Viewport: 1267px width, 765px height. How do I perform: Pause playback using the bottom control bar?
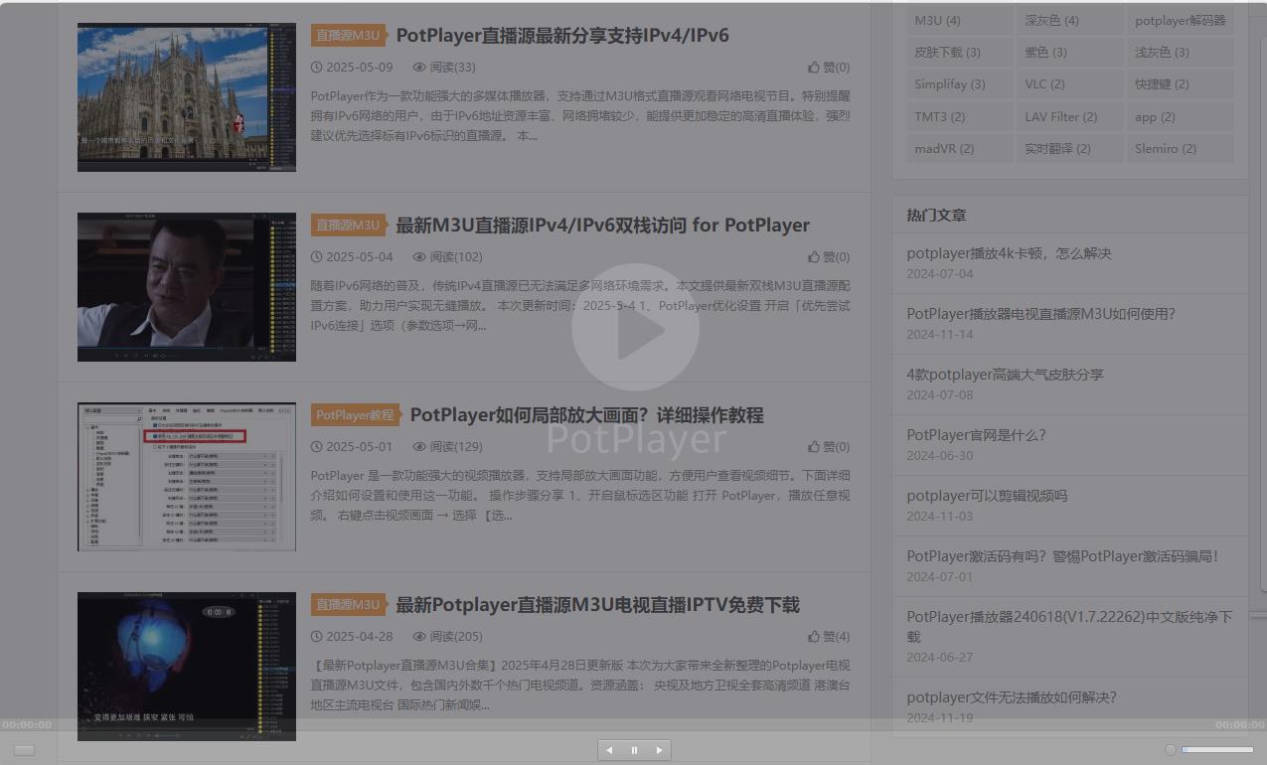634,750
